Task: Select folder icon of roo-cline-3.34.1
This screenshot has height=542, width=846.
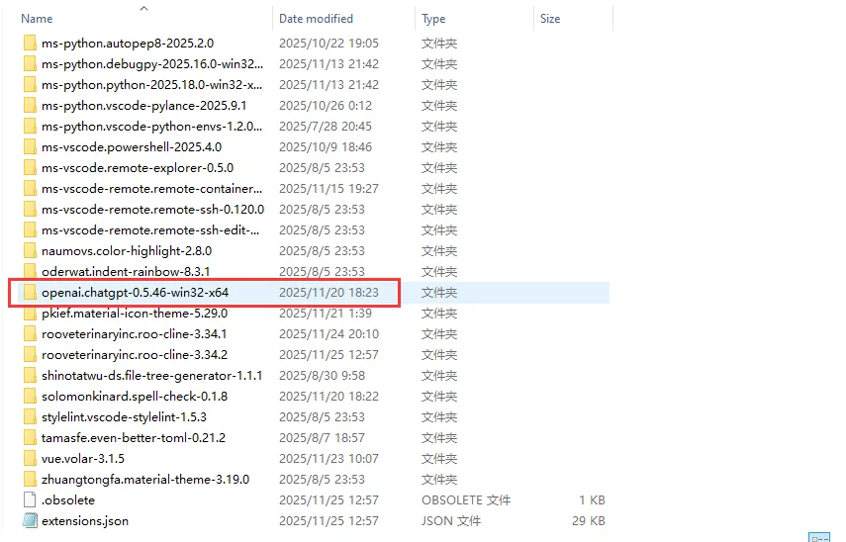Action: pyautogui.click(x=31, y=334)
